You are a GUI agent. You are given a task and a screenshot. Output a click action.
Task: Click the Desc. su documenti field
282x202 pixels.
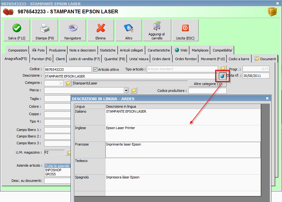(58, 181)
